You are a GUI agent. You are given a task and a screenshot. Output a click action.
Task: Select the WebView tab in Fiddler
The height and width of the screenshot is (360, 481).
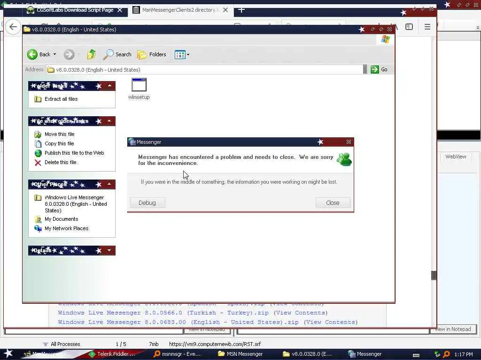coord(456,157)
